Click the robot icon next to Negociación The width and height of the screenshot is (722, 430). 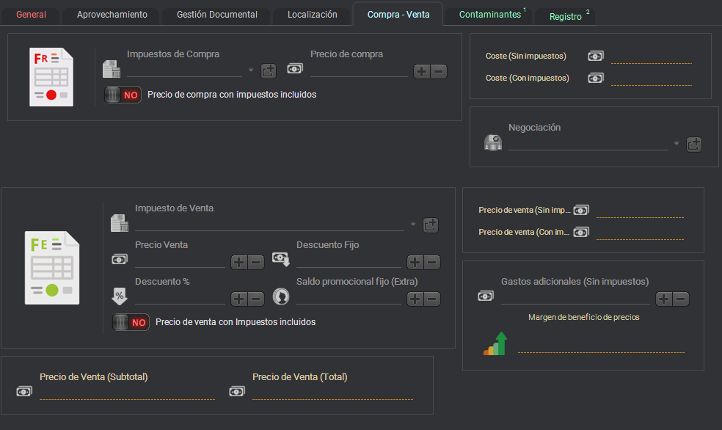493,142
